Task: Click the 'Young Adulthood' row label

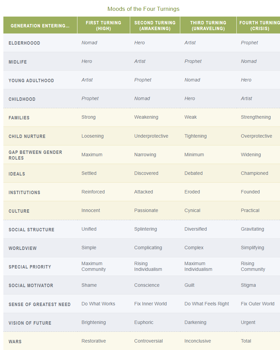Action: tap(31, 80)
